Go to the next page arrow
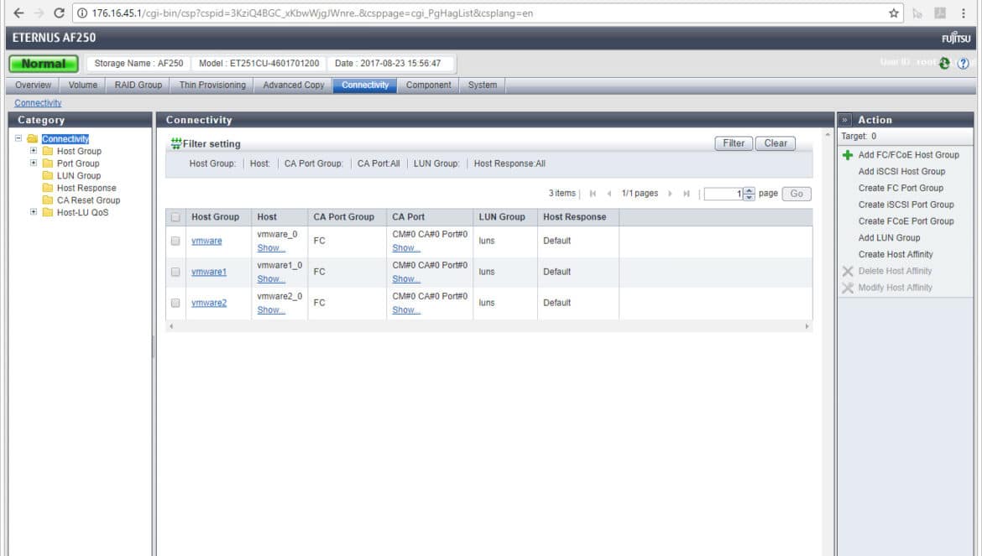Viewport: 982px width, 556px height. 670,194
